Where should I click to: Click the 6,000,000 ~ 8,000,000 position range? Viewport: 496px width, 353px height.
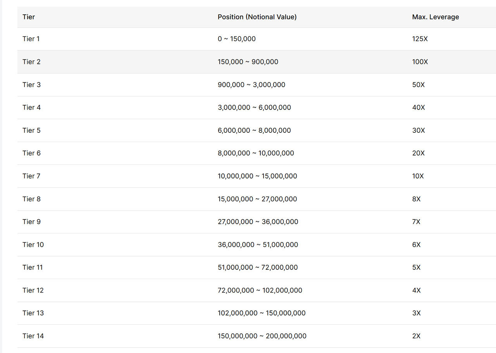pos(254,130)
